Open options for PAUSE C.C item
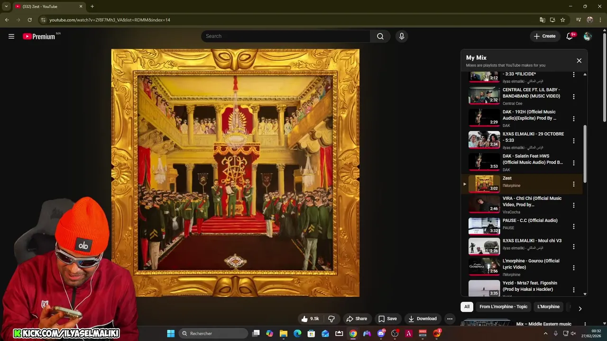The width and height of the screenshot is (607, 341). coord(573,226)
